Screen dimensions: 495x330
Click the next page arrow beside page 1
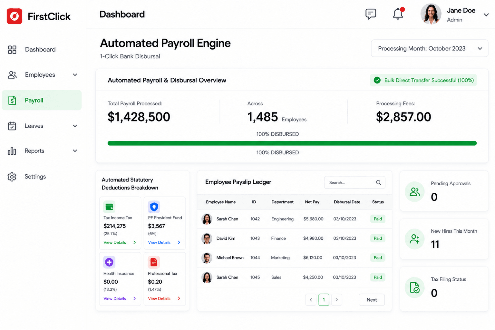(x=337, y=300)
